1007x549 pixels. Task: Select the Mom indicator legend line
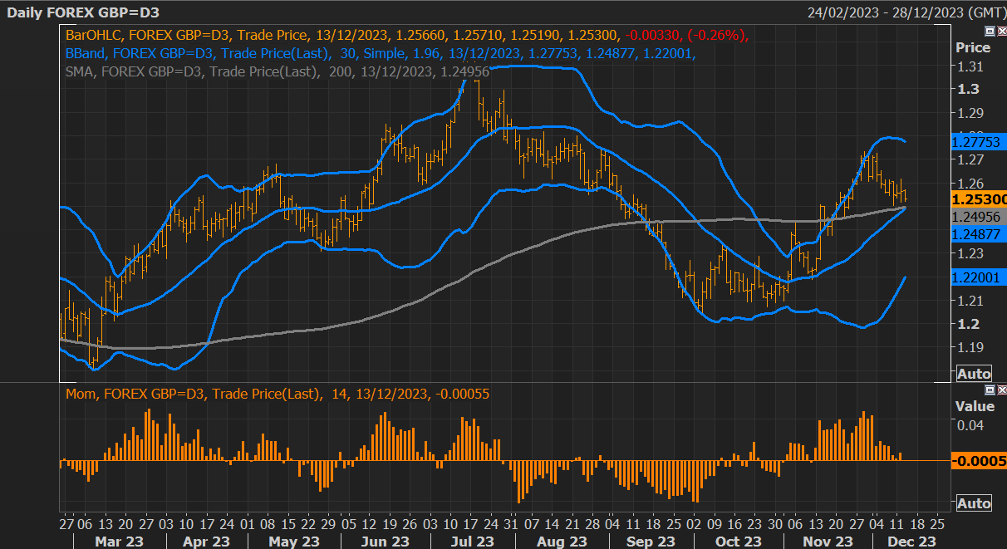coord(277,394)
